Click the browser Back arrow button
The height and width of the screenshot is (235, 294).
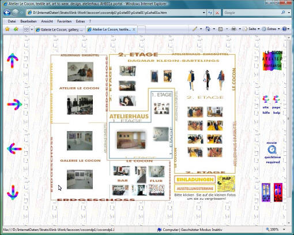(7, 13)
